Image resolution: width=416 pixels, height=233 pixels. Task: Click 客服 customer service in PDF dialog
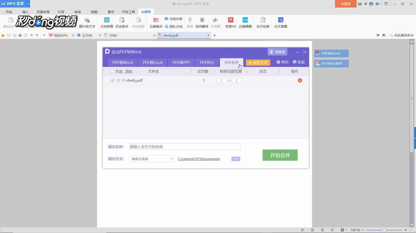click(299, 62)
